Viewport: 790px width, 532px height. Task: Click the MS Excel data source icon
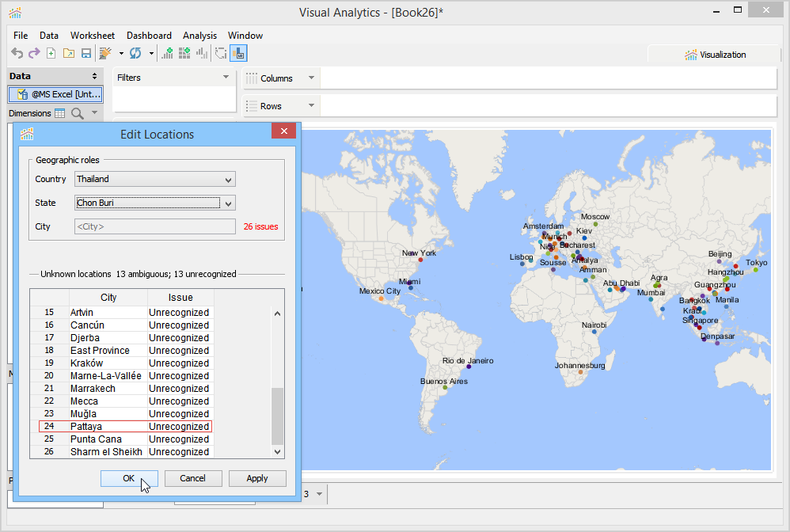[x=22, y=94]
